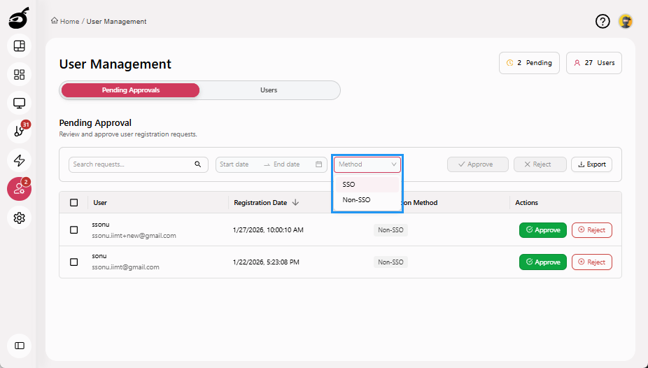
Task: Click email ssonu.iimt+new@gmail.com
Action: click(134, 235)
